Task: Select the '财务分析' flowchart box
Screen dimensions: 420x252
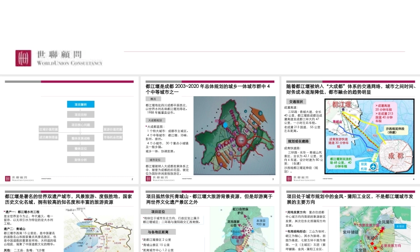Action: [81, 160]
